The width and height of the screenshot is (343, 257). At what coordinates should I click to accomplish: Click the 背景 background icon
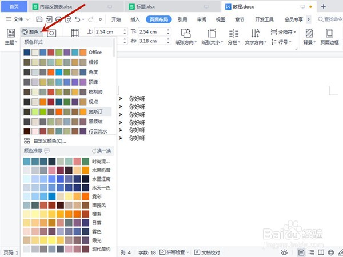tap(309, 33)
